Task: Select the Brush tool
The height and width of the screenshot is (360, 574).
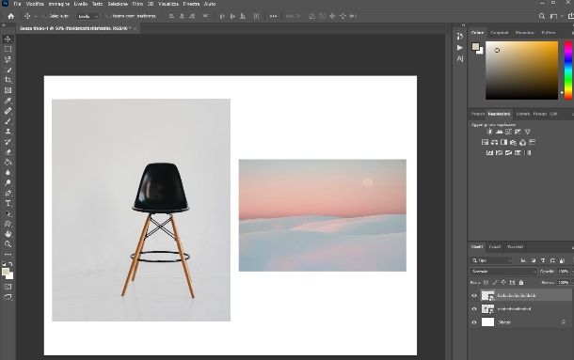Action: click(8, 121)
